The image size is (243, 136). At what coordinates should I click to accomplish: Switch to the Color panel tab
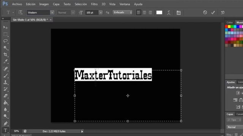pos(229,23)
